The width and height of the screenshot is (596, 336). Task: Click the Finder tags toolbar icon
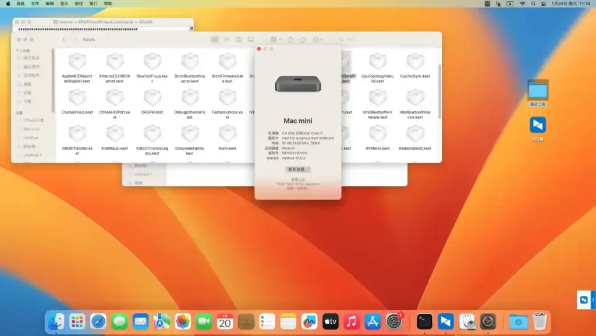(303, 40)
